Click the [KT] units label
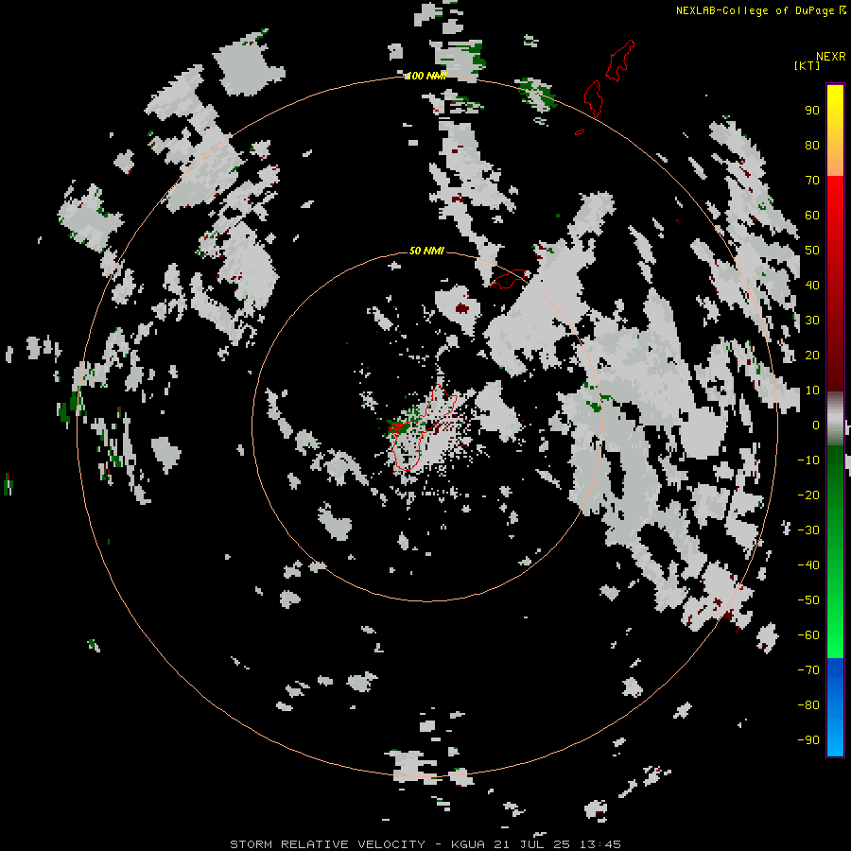Viewport: 851px width, 851px height. pos(807,65)
